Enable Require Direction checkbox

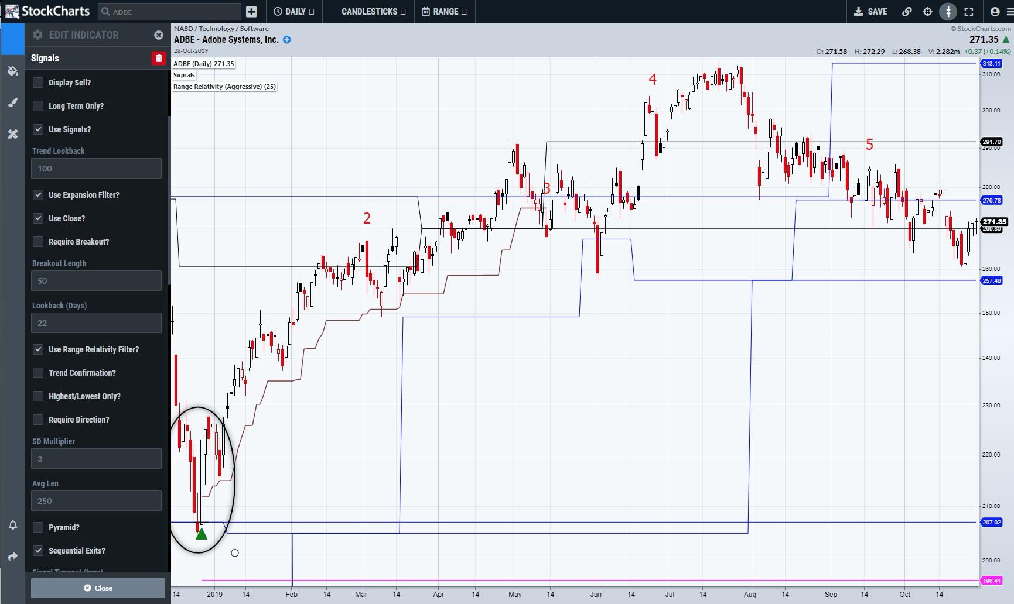click(x=38, y=420)
